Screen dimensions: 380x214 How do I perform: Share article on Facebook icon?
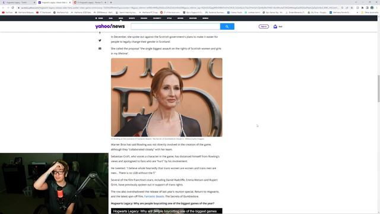[100, 33]
